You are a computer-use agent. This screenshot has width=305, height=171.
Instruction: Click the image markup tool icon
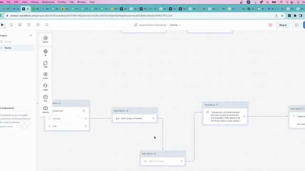(x=20, y=25)
